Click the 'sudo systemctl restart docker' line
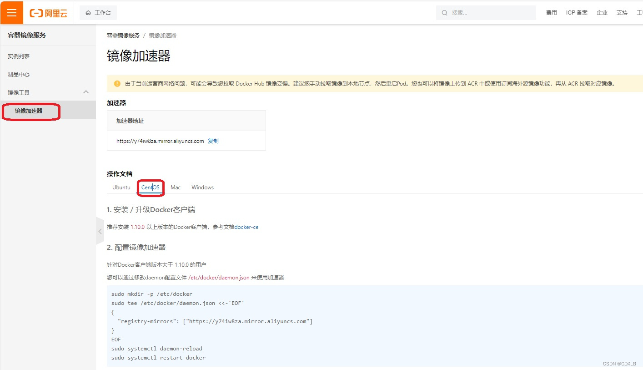The image size is (643, 370). click(158, 358)
